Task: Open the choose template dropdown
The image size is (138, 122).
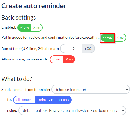Action: [91, 89]
